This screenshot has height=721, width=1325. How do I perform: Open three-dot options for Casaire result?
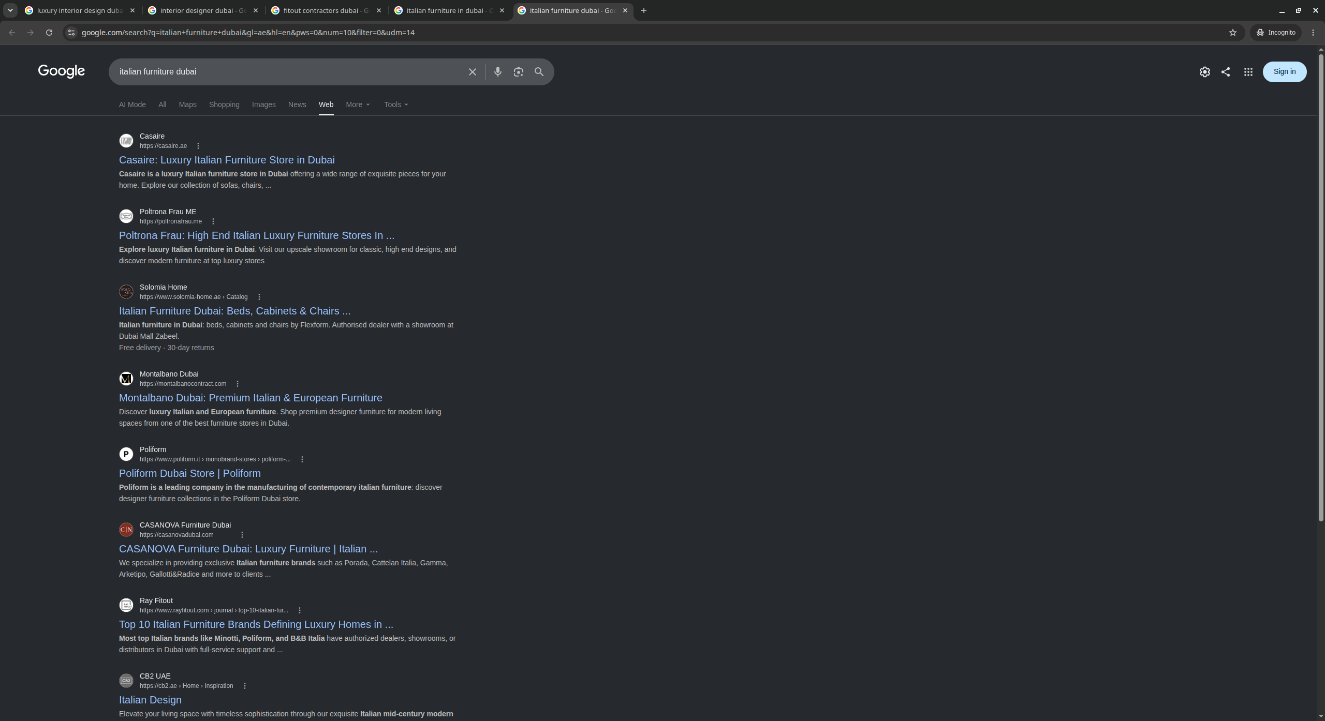pos(198,146)
